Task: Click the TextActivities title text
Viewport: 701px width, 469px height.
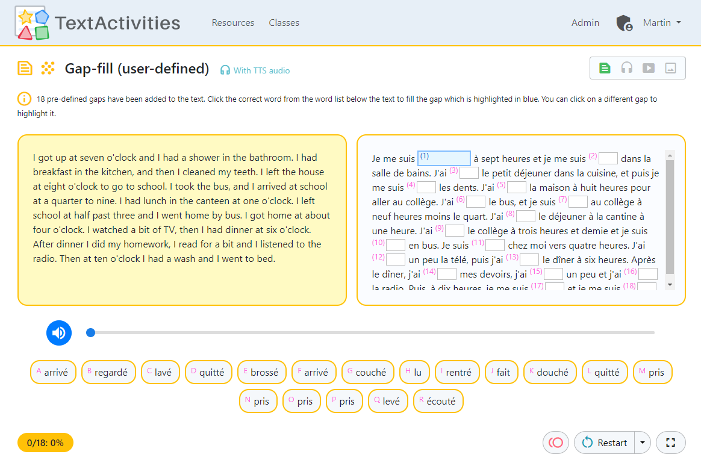Action: pyautogui.click(x=117, y=23)
